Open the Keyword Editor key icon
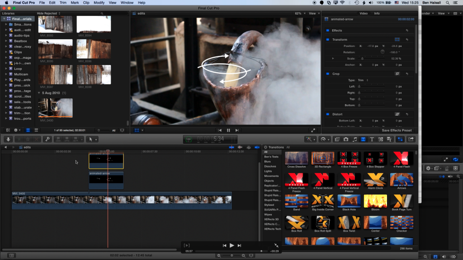Image resolution: width=463 pixels, height=260 pixels. point(47,139)
